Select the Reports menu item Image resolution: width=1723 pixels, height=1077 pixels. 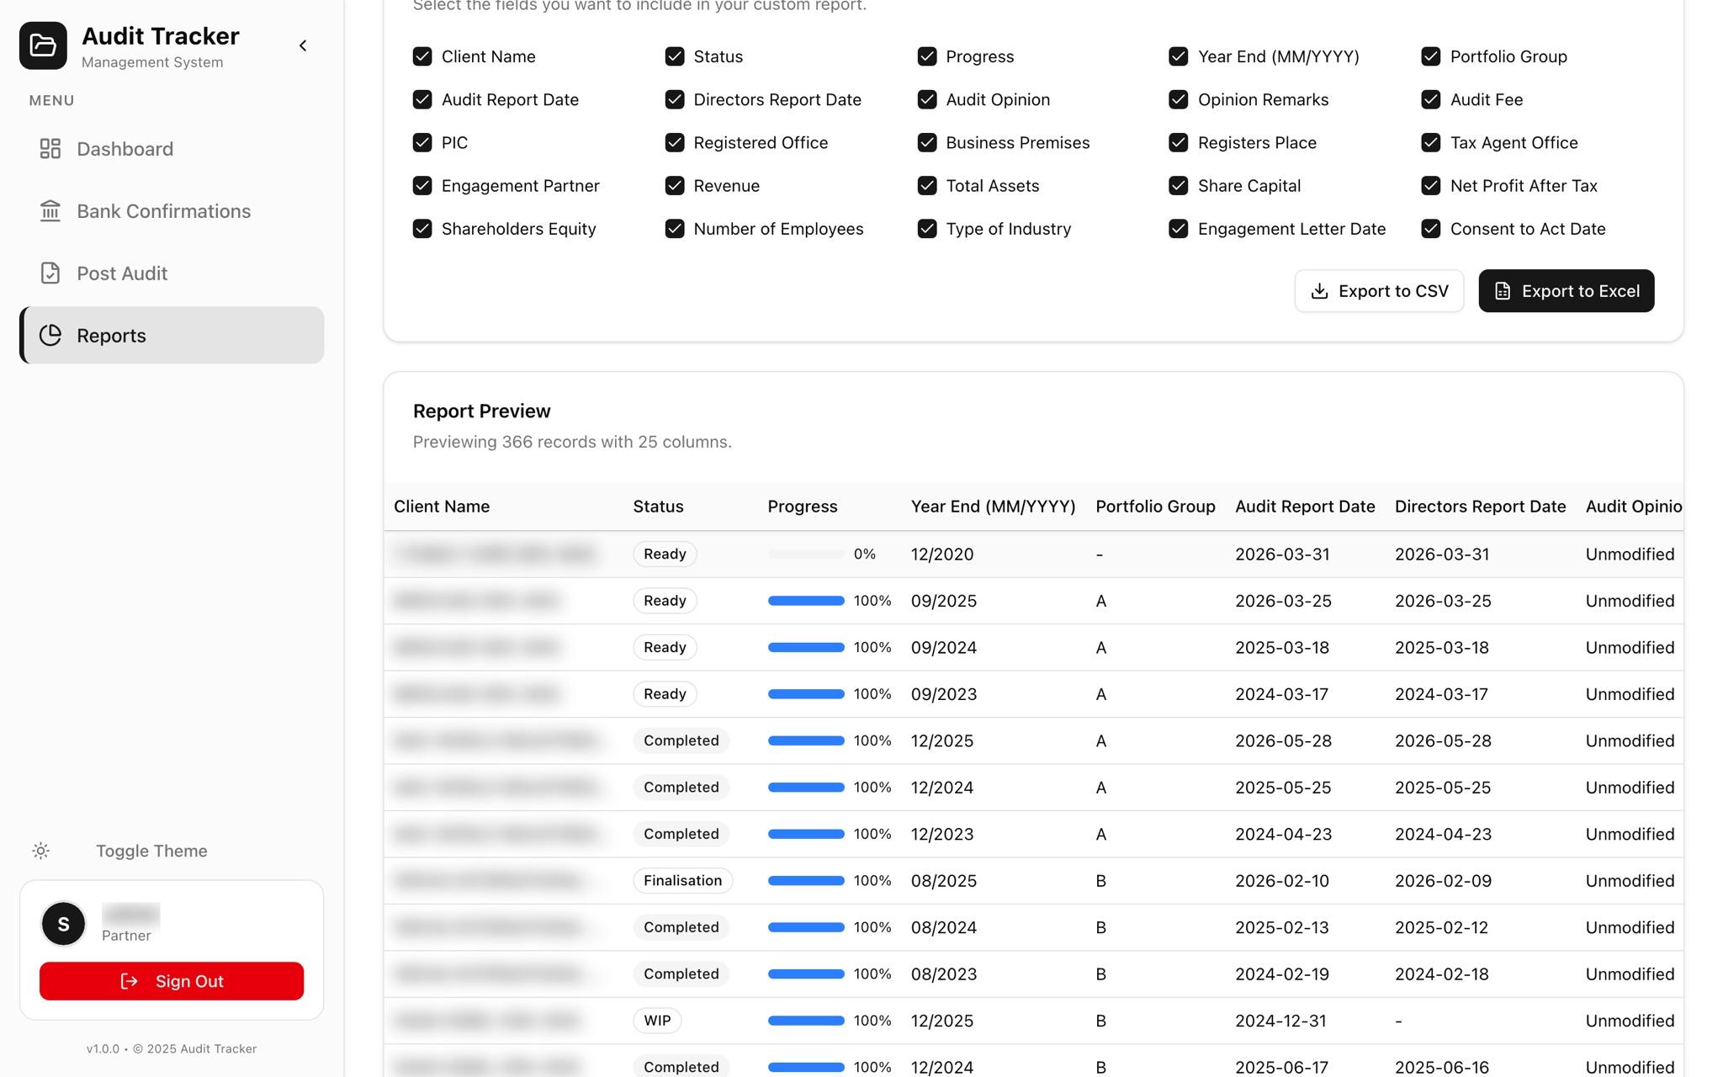click(172, 336)
